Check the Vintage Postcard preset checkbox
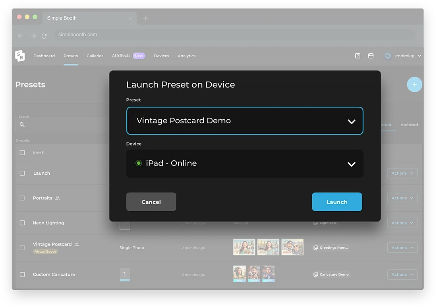This screenshot has width=437, height=308. click(x=22, y=248)
